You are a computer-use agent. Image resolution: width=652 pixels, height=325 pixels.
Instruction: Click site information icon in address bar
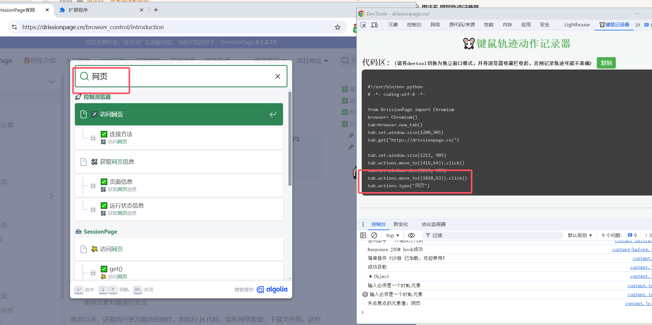[x=15, y=27]
